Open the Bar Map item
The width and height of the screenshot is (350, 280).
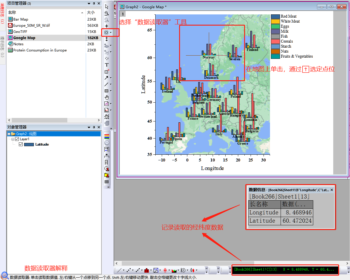click(x=21, y=19)
